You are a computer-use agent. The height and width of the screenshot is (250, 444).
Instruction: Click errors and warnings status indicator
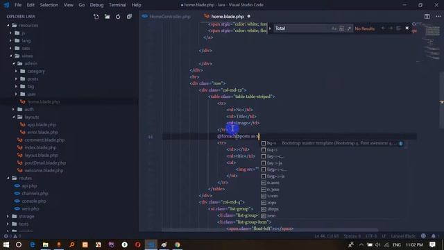[x=12, y=236]
